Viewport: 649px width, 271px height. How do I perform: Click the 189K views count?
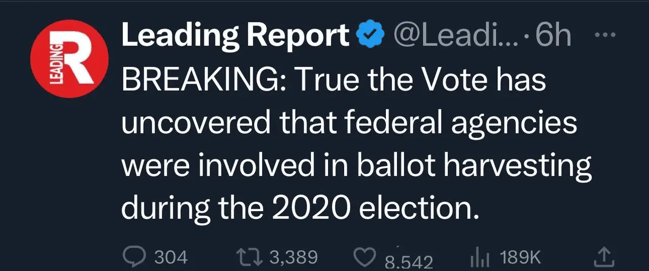point(520,258)
